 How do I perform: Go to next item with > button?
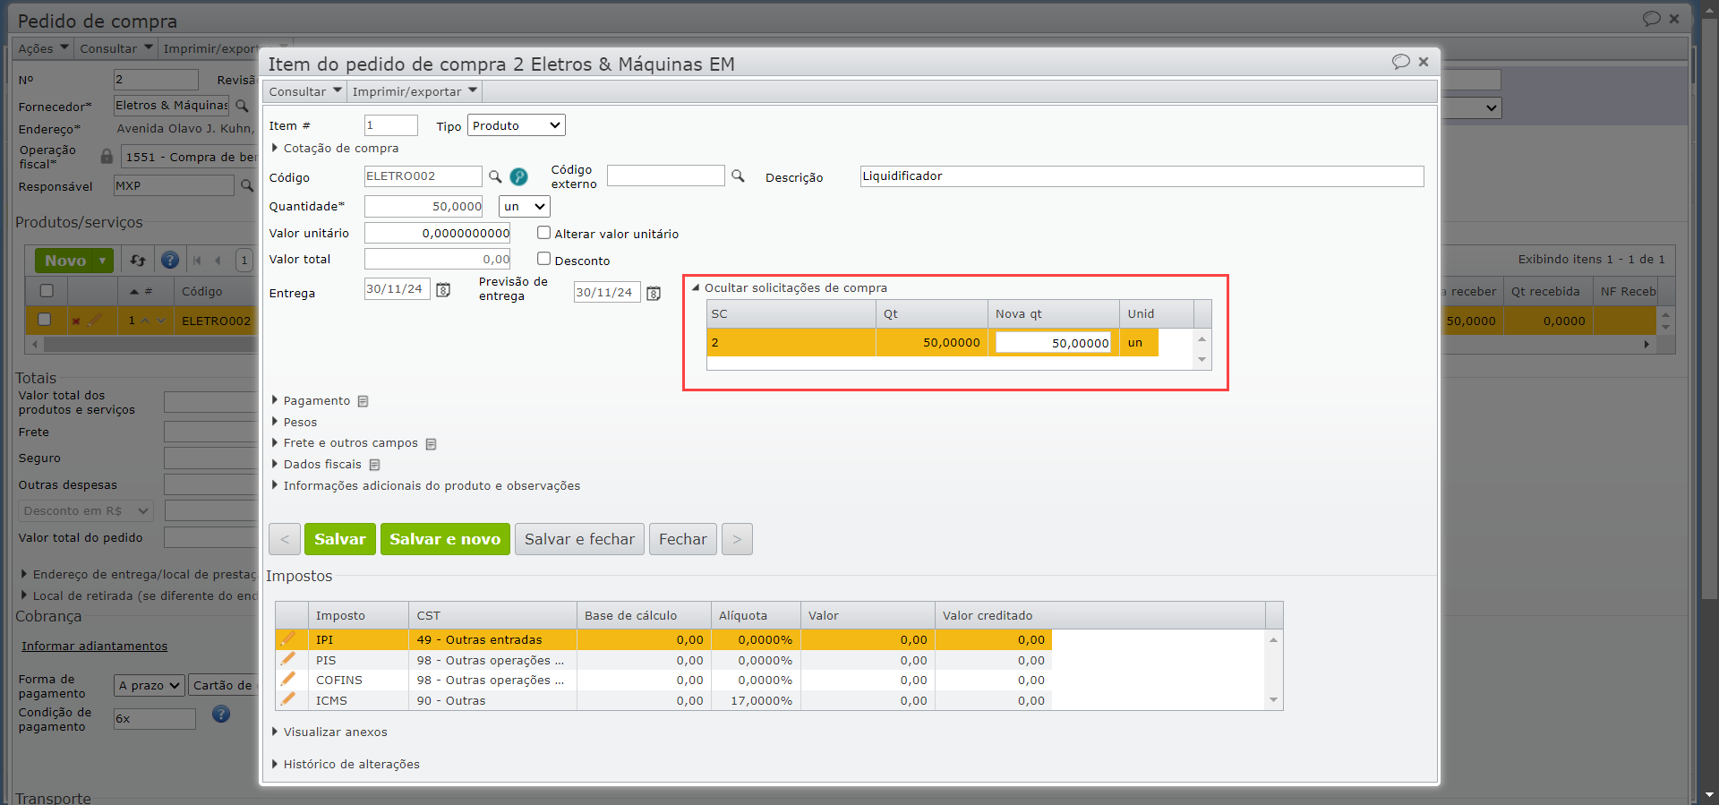click(x=737, y=539)
